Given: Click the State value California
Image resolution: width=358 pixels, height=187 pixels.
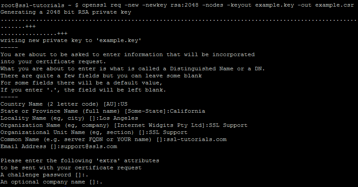Looking at the screenshot, I should [x=188, y=111].
